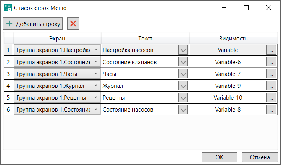Confirm with the OK button

[219, 157]
